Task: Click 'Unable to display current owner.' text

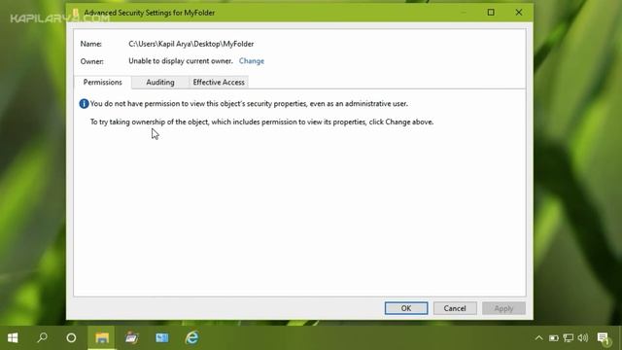Action: [181, 61]
